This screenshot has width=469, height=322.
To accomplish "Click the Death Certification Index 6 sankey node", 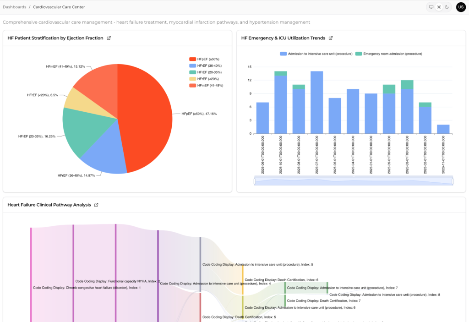I will [x=242, y=279].
